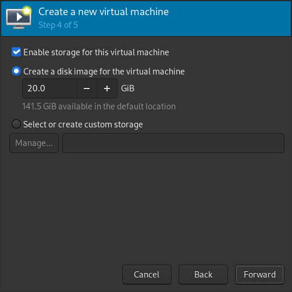Click the Step 4 of 5 subtitle
Viewport: 292px width, 292px height.
(x=58, y=25)
